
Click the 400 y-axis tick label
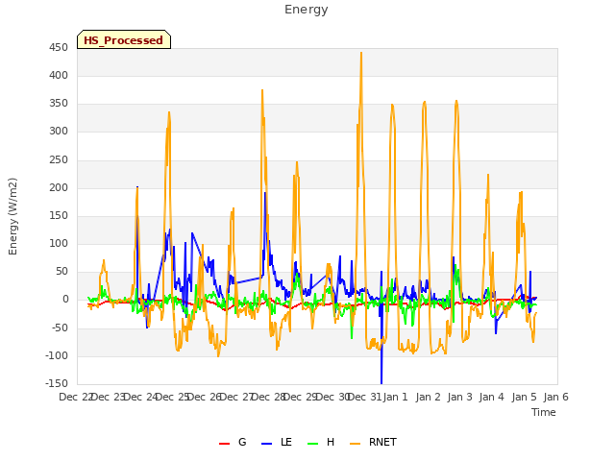59,75
